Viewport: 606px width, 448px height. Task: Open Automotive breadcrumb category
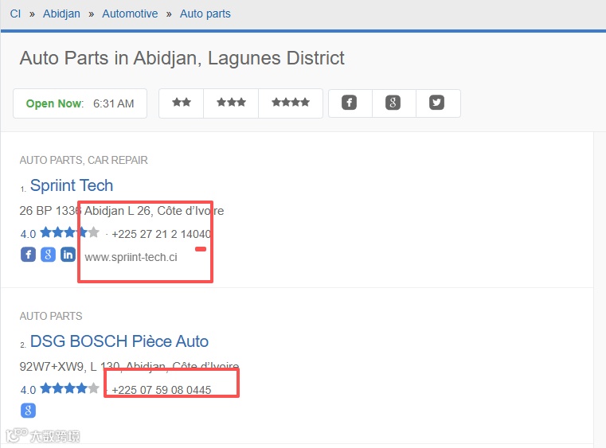coord(130,14)
